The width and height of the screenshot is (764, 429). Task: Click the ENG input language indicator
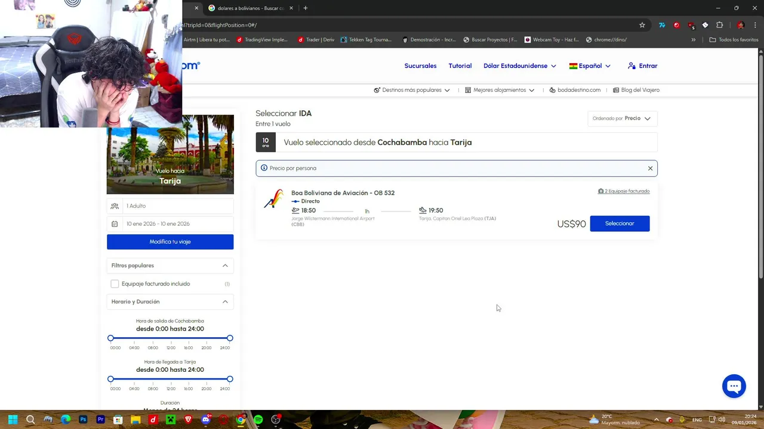click(x=697, y=420)
